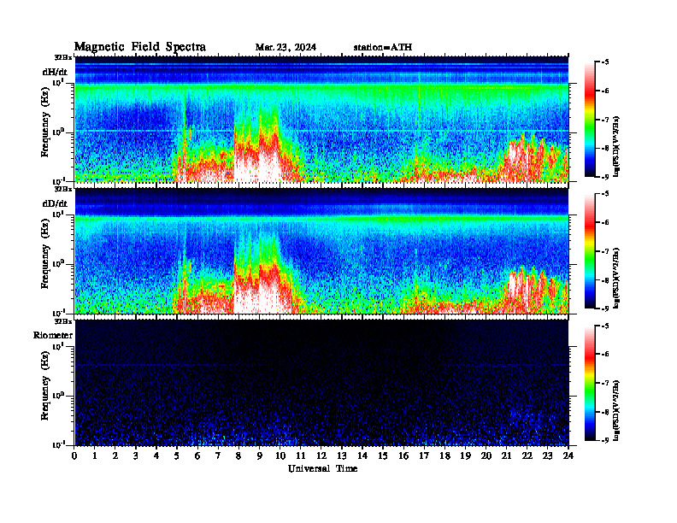Click inside the dD/dt spectrogram plot
This screenshot has width=677, height=523.
pyautogui.click(x=321, y=250)
